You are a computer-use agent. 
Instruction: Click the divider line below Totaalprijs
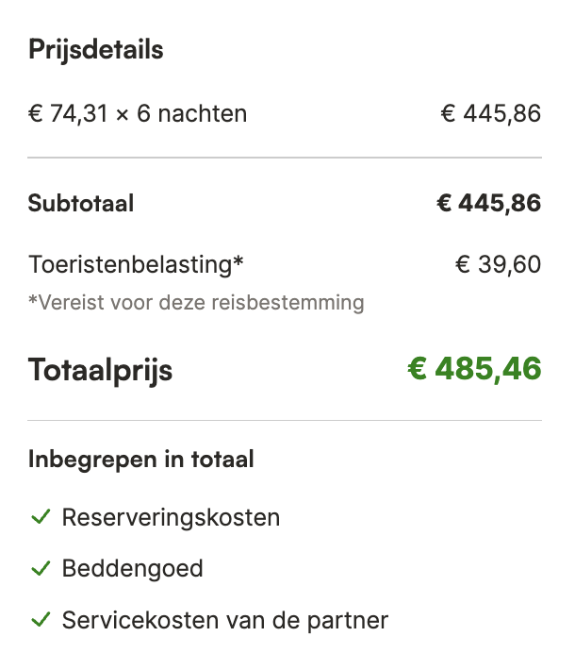click(285, 420)
